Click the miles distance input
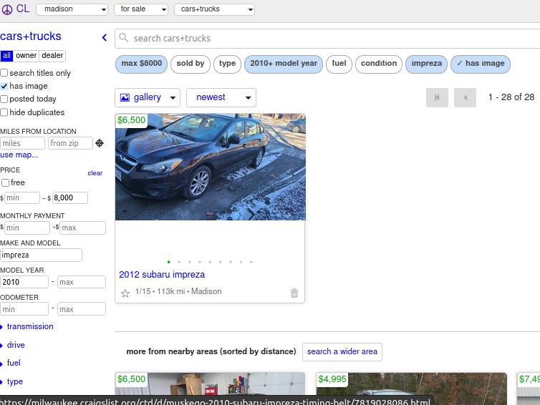 tap(22, 143)
